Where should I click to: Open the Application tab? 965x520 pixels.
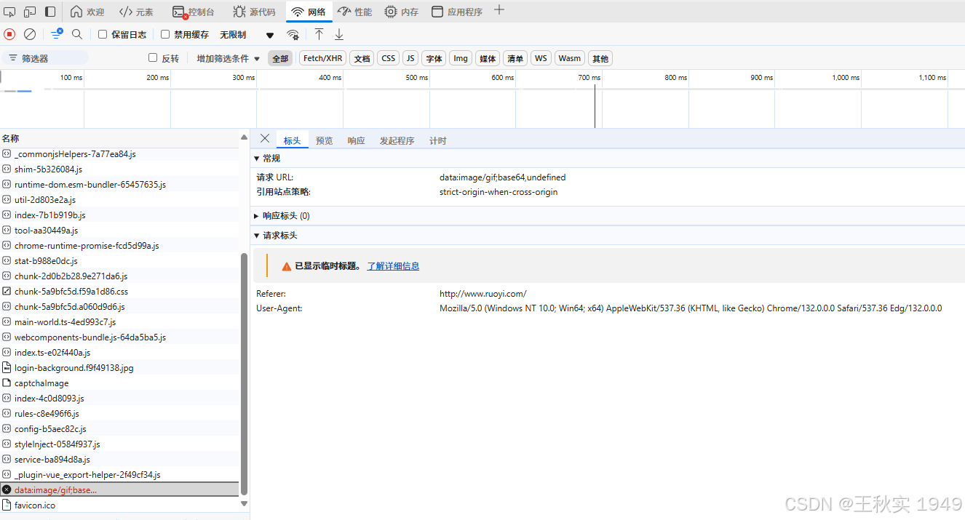[x=457, y=12]
